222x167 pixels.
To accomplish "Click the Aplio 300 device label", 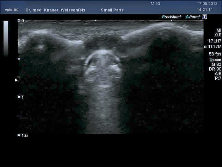I will coord(12,10).
